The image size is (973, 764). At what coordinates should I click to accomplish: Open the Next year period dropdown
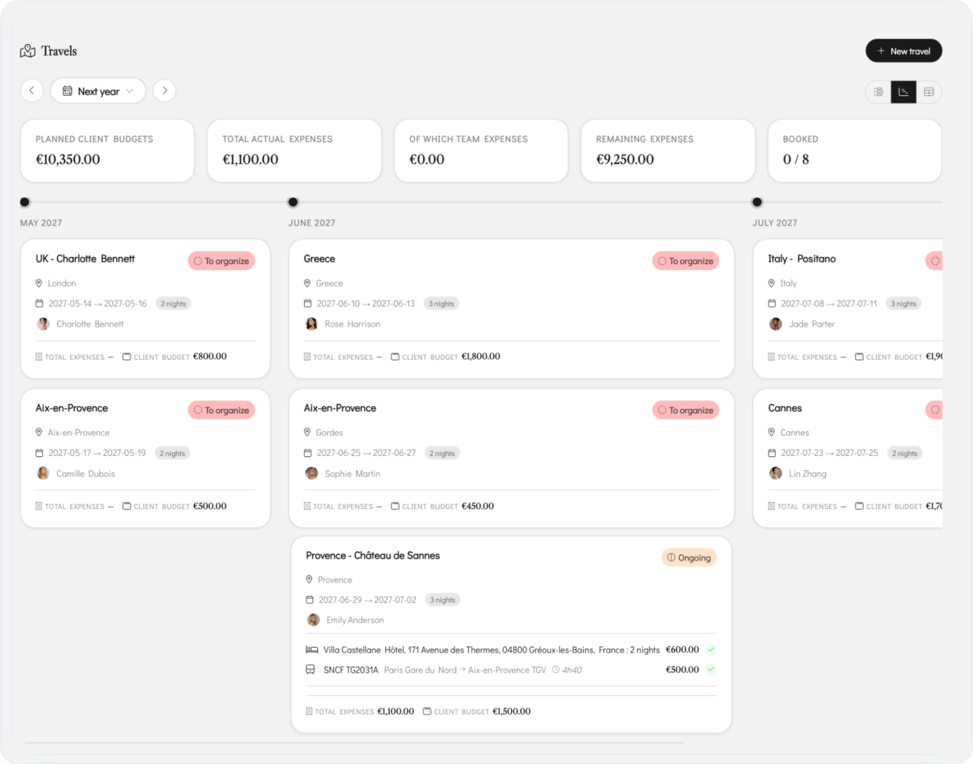point(98,91)
